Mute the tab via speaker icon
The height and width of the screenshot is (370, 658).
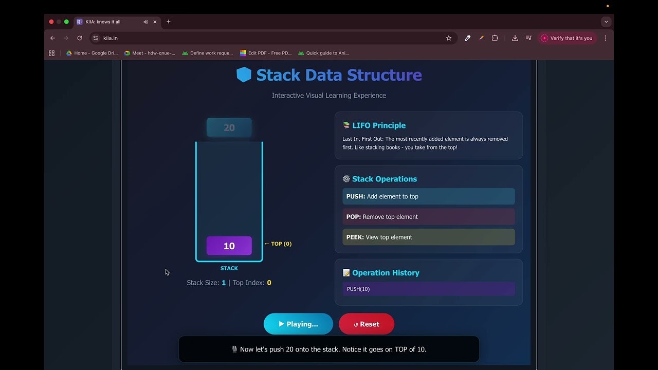146,22
